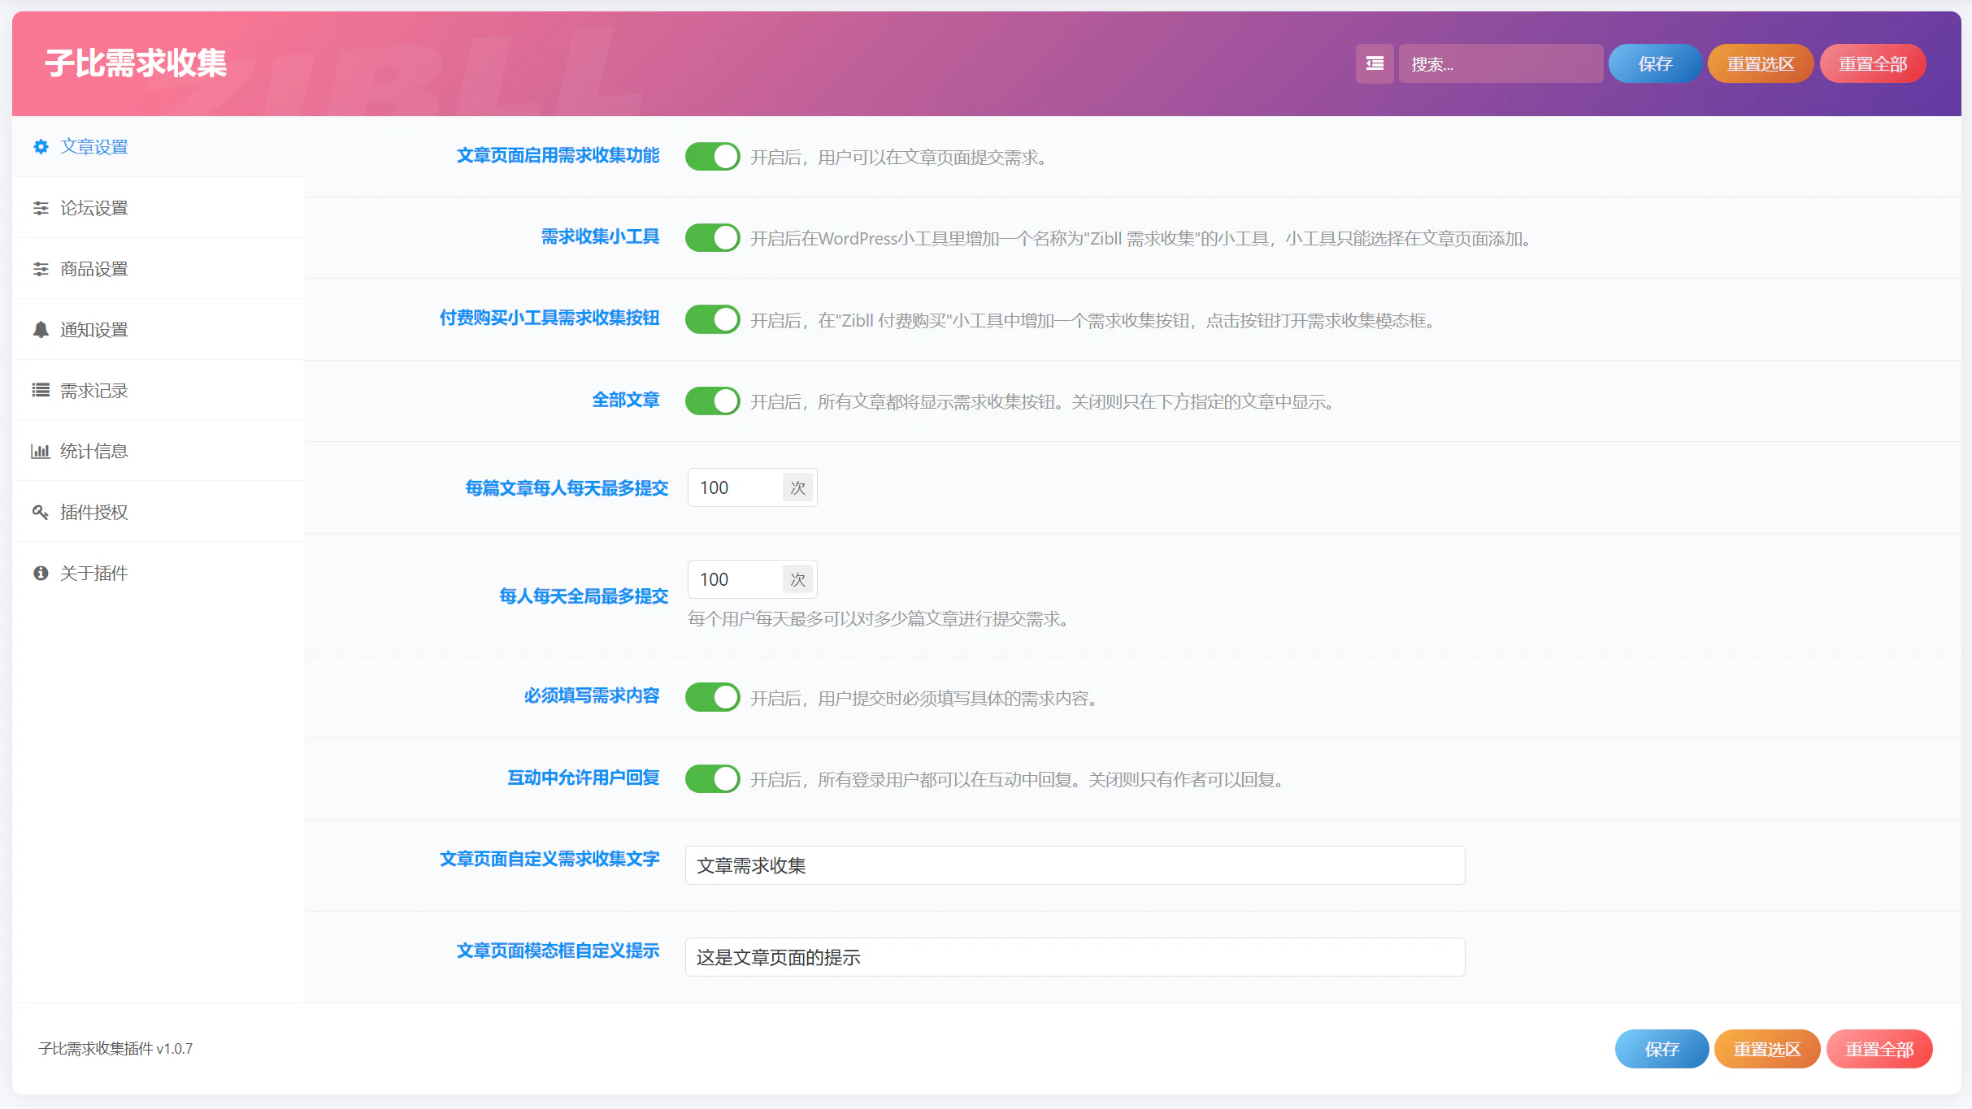Screen dimensions: 1972x1109
Task: Click the version text 子比需求收集插件 v1.0.7
Action: click(115, 1049)
